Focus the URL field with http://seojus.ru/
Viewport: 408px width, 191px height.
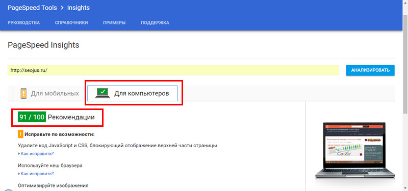pos(173,70)
